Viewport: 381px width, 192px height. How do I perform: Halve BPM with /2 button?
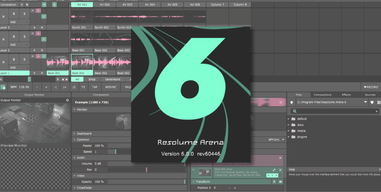click(x=74, y=87)
